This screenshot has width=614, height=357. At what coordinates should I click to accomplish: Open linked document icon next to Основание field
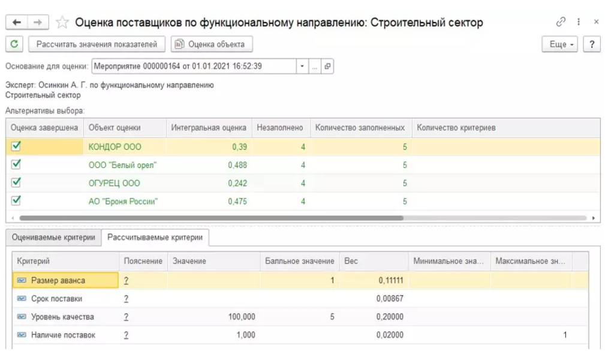coord(327,67)
